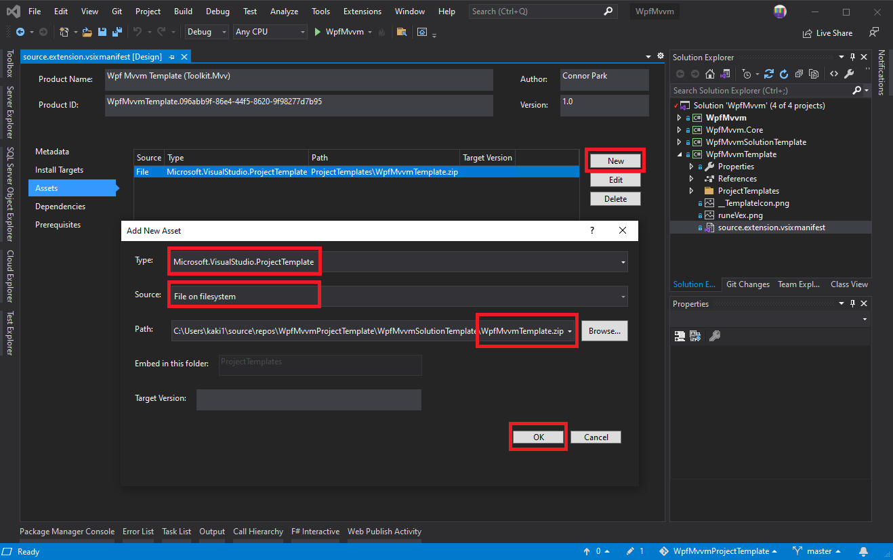
Task: Open the Extensions menu
Action: pyautogui.click(x=362, y=12)
